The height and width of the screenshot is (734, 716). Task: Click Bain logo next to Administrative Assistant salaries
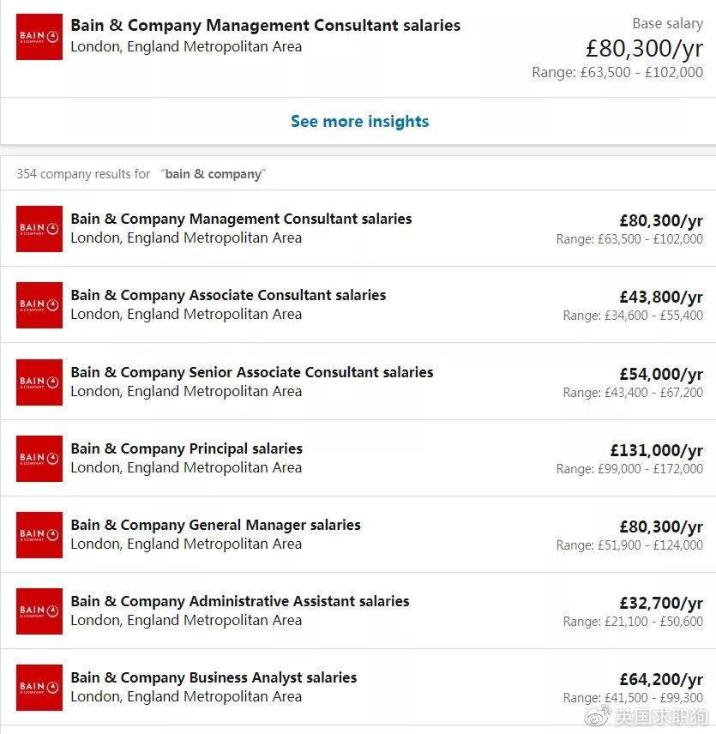click(39, 611)
